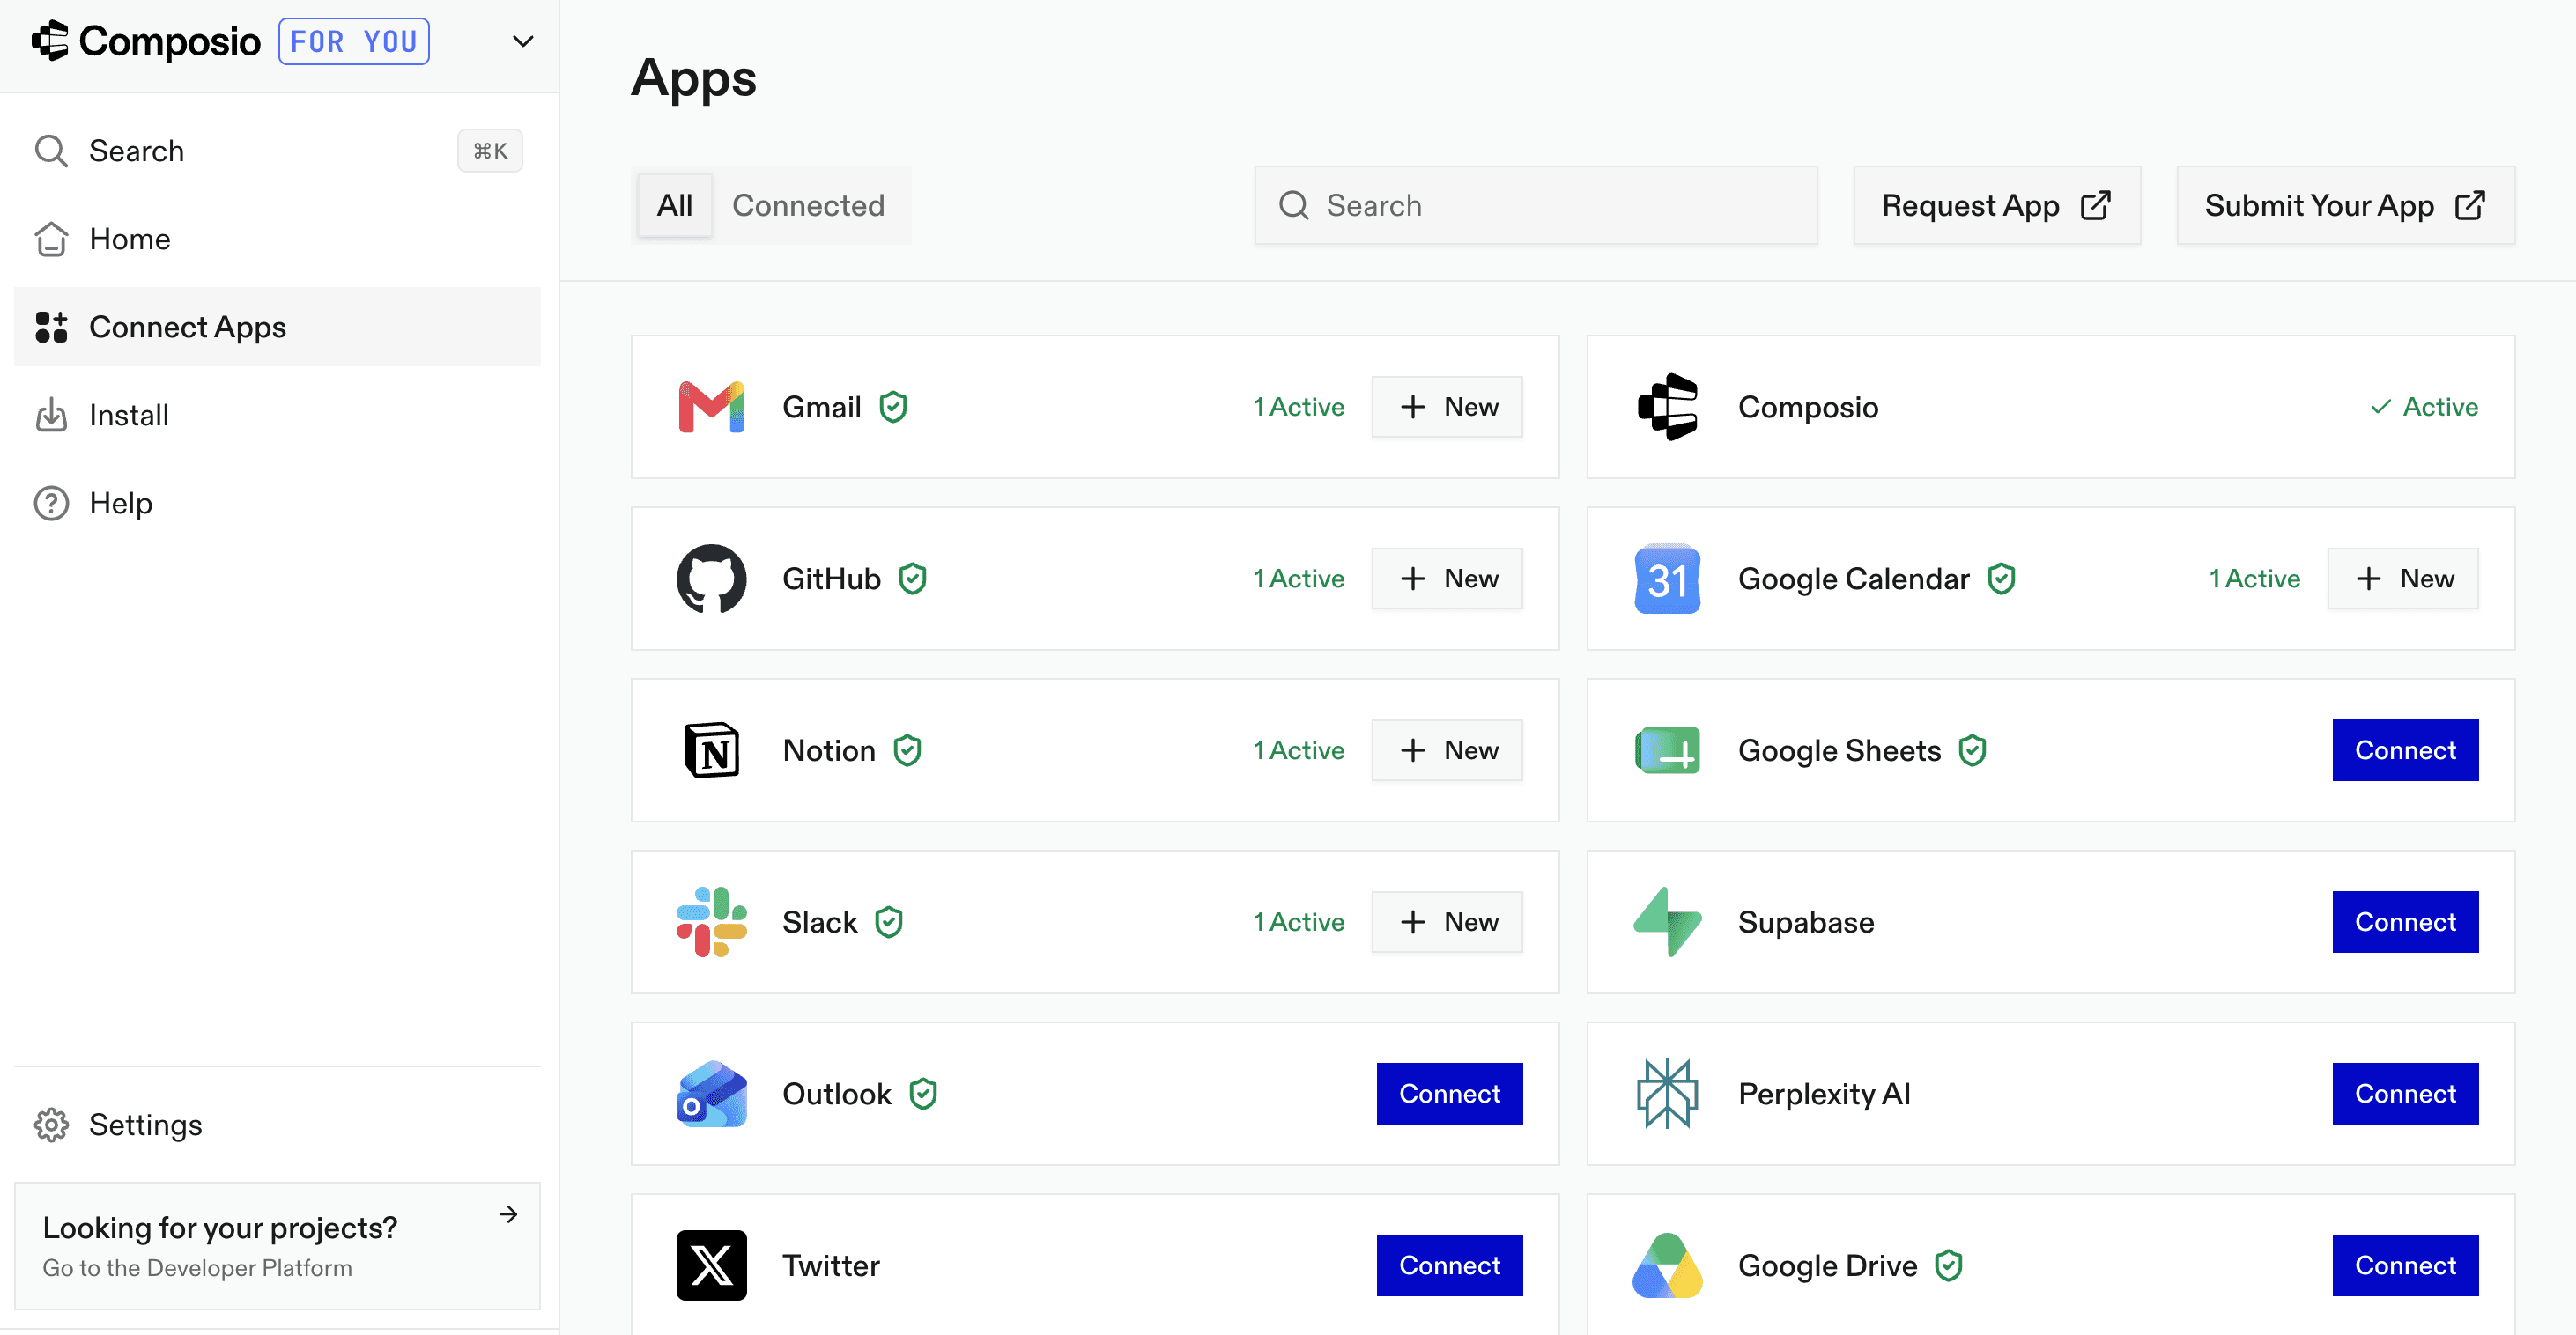Click the gear icon next to Settings
This screenshot has width=2576, height=1335.
(x=51, y=1125)
